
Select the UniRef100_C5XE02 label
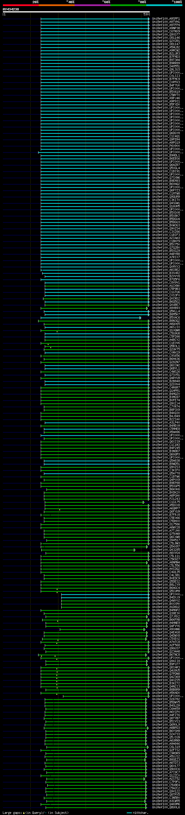tap(166, 638)
